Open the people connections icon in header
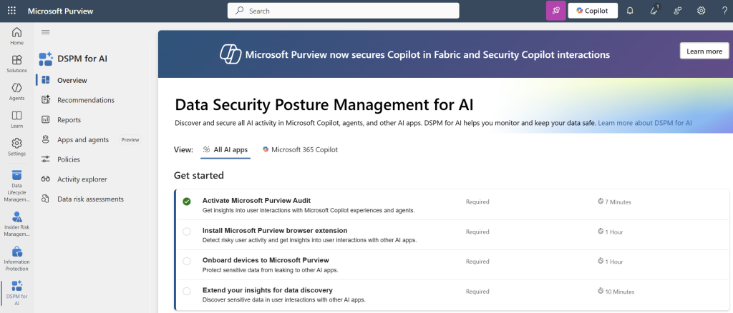This screenshot has height=313, width=733. (677, 11)
